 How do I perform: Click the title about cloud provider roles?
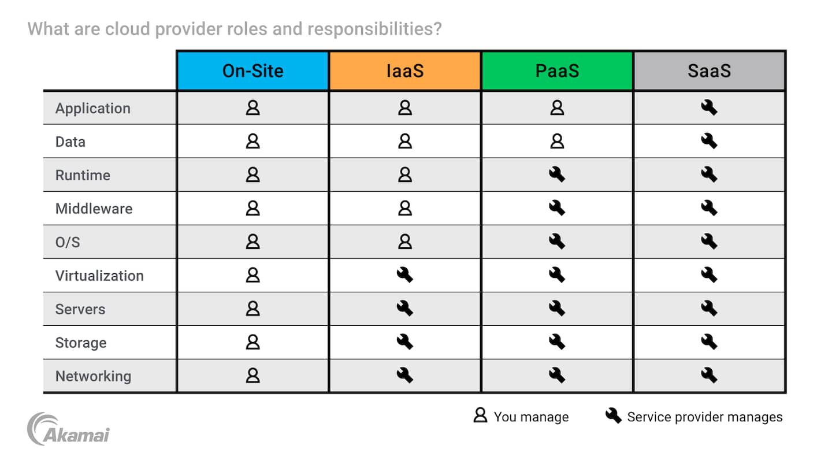coord(235,28)
